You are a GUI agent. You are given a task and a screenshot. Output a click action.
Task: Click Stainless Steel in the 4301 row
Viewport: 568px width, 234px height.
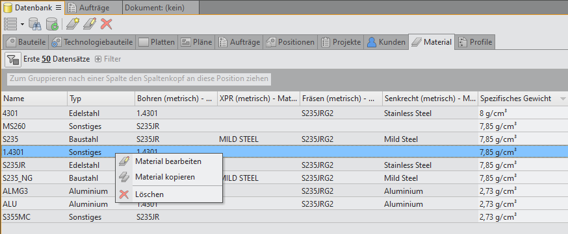tap(408, 113)
